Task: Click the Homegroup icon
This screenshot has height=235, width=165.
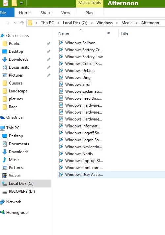Action: tap(2, 212)
